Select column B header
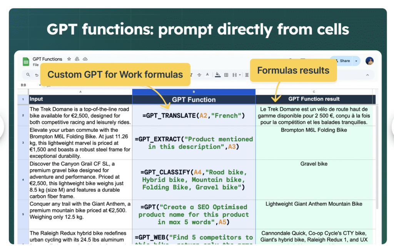This screenshot has height=246, width=394. point(194,92)
